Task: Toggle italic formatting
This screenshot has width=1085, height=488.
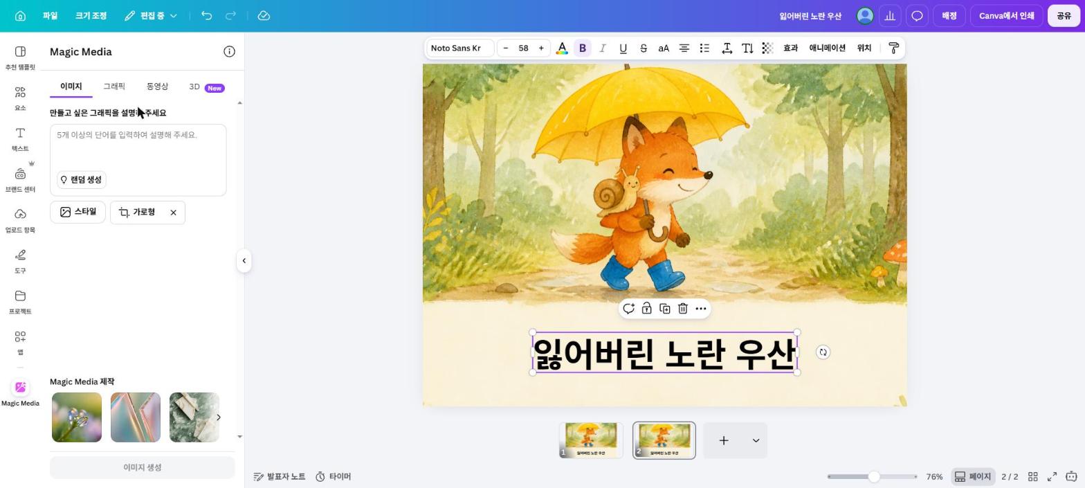Action: 603,48
